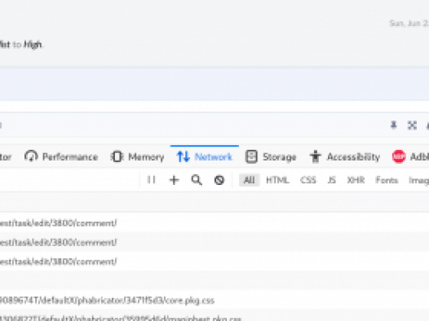Filter requests to Fonts only
Viewport: 429px width, 321px height.
click(387, 180)
